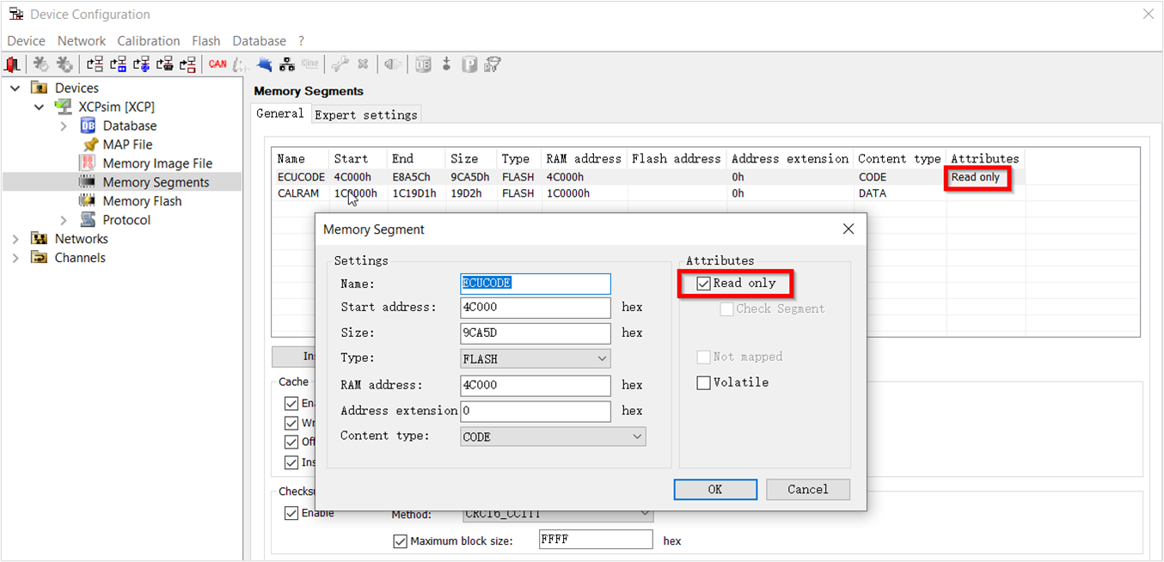The width and height of the screenshot is (1164, 562).
Task: Click the Memory Flash lightning chip icon
Action: tap(87, 201)
